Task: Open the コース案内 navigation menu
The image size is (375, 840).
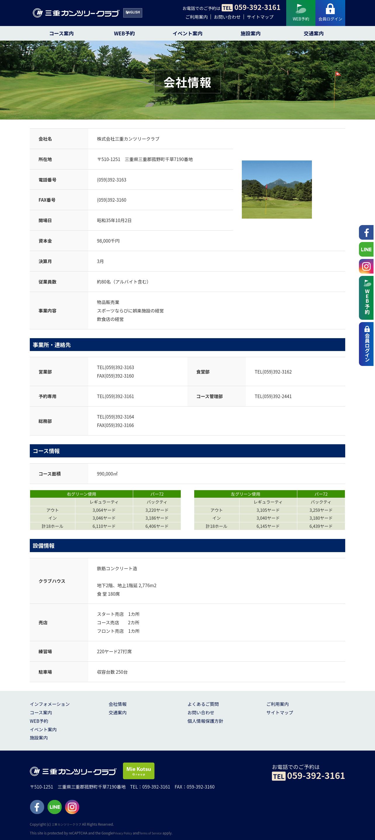Action: click(x=61, y=33)
